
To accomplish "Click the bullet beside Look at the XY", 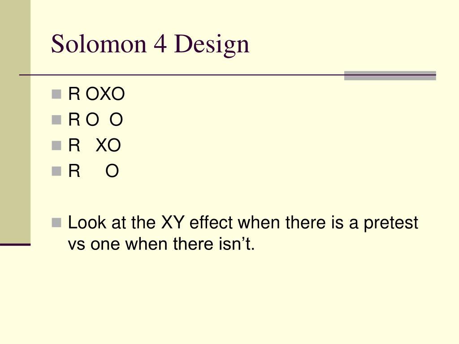I will (x=56, y=223).
